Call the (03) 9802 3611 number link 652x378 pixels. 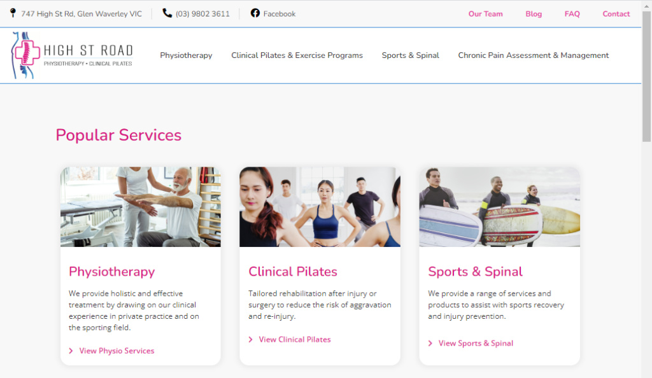point(202,14)
